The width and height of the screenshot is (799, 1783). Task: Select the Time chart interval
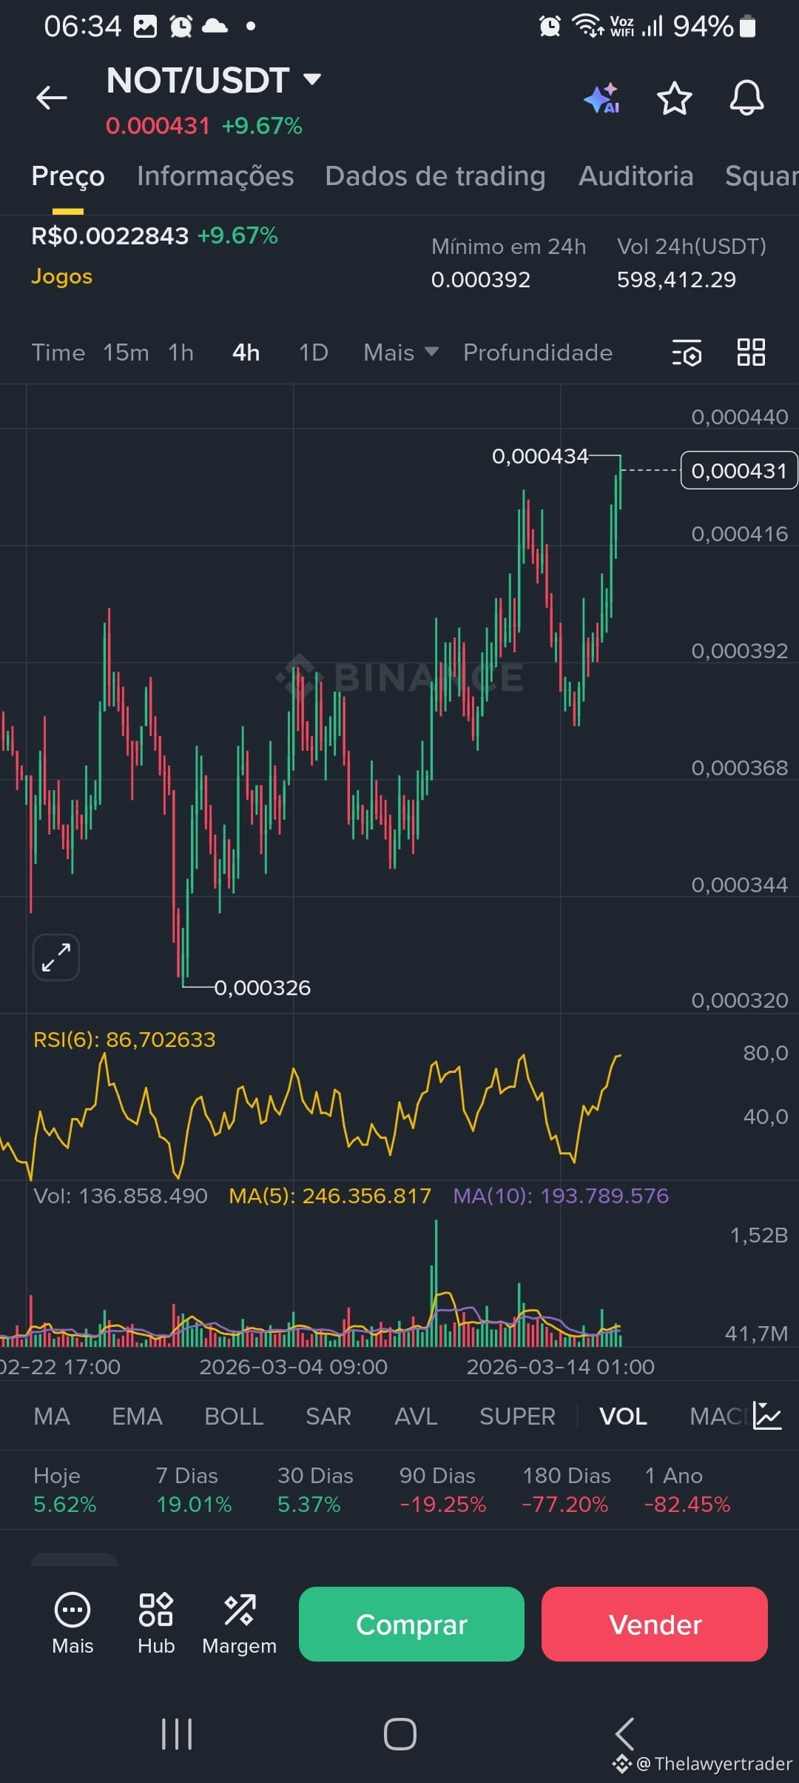(x=58, y=352)
